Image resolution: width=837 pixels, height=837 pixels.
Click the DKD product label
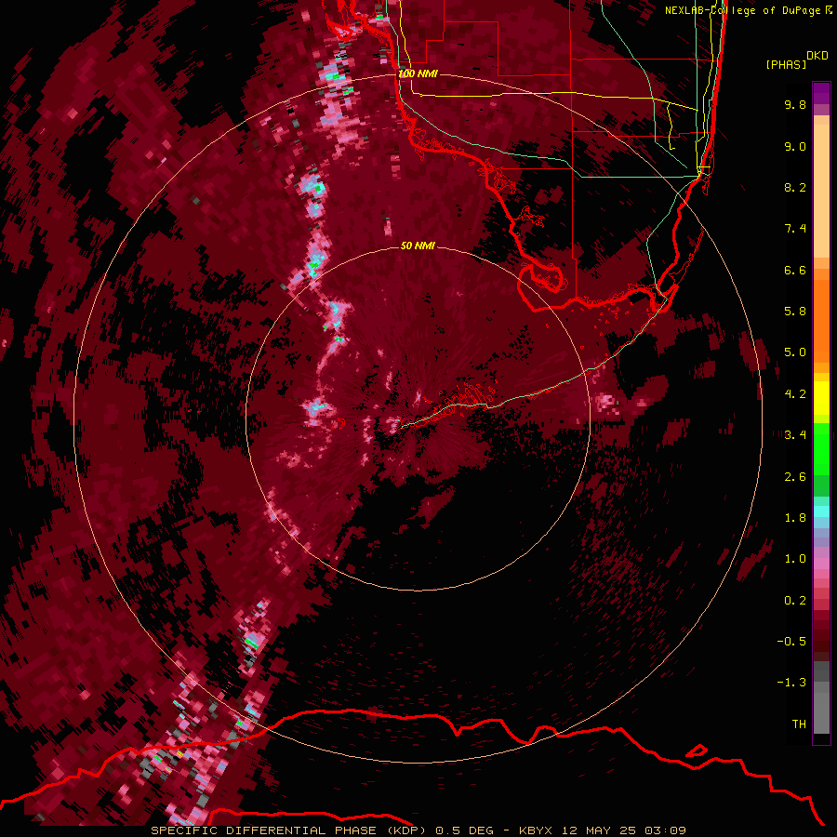(x=817, y=56)
